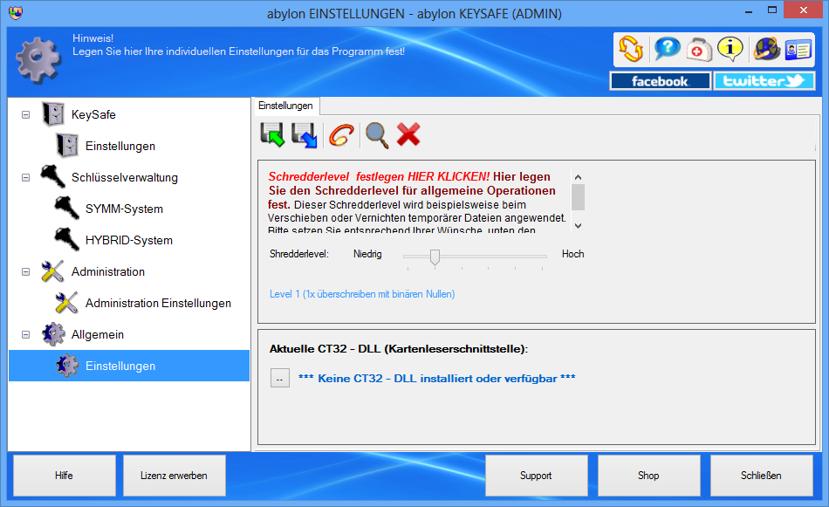Open info via yellow information bubble icon
829x507 pixels.
[x=730, y=49]
